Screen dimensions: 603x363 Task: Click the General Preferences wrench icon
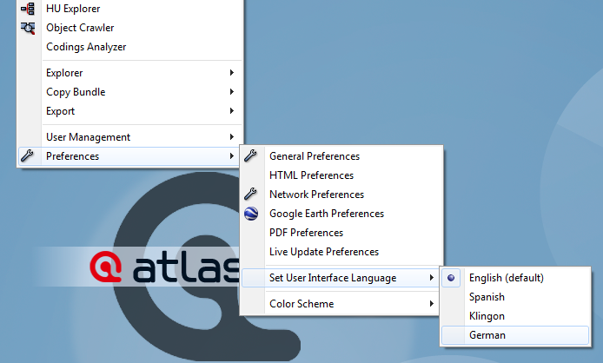(x=251, y=155)
